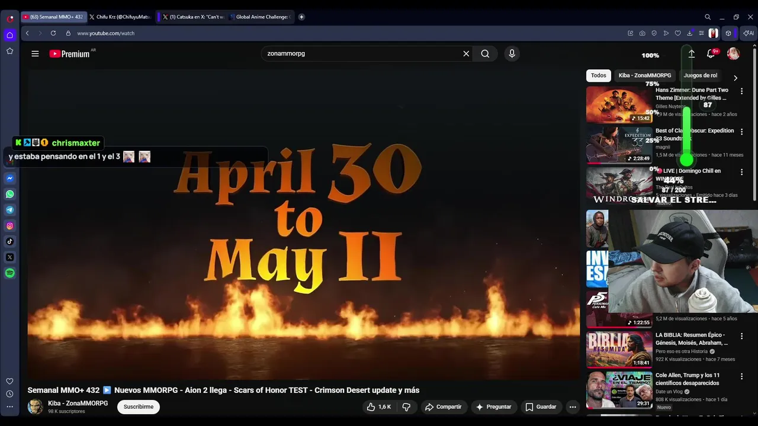Reload the page
Viewport: 758px width, 426px height.
(53, 33)
